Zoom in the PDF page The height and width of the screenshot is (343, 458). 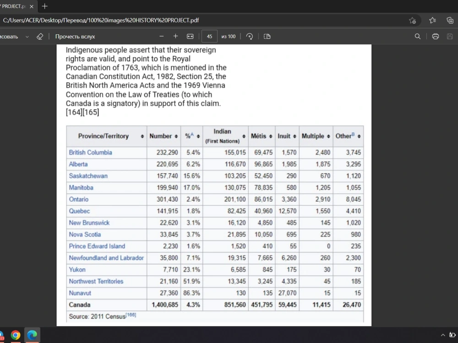175,36
